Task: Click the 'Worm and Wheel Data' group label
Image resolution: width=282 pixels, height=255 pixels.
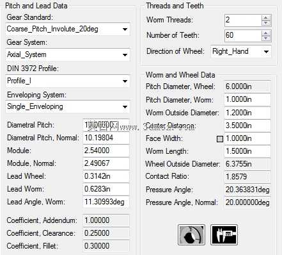Action: 180,75
